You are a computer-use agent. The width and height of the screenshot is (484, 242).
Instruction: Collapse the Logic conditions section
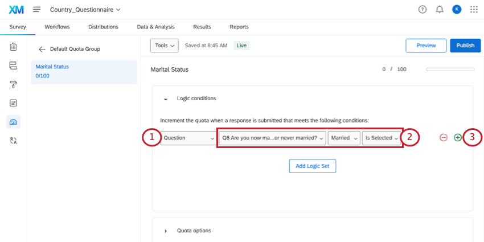[166, 99]
